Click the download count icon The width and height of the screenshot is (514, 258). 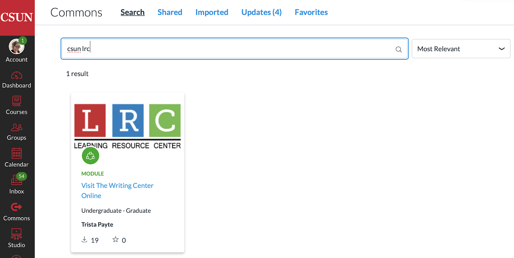pyautogui.click(x=84, y=239)
